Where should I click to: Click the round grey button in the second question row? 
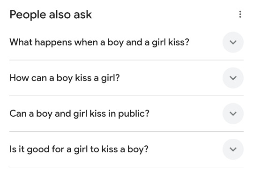(233, 78)
